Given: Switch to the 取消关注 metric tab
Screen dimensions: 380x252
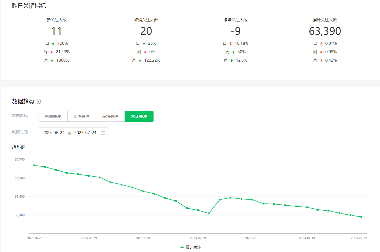Looking at the screenshot, I should [x=81, y=116].
